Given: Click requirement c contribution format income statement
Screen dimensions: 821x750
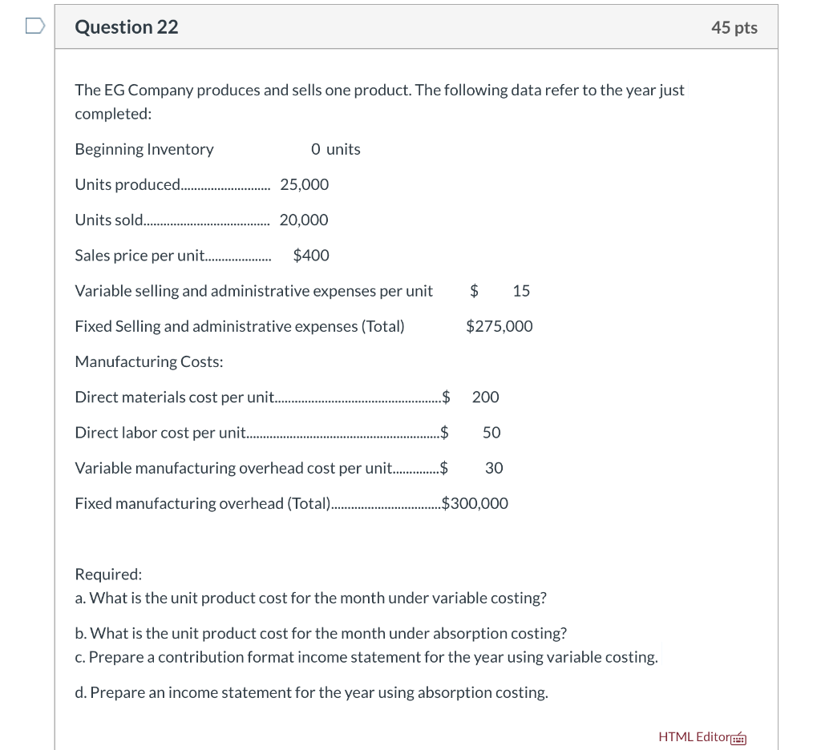Looking at the screenshot, I should click(x=366, y=656).
